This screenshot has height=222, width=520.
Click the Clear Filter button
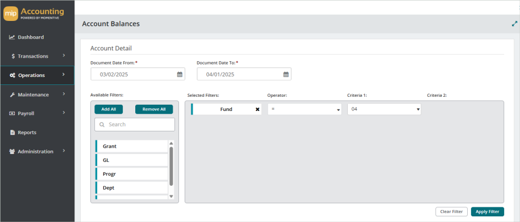coord(451,212)
